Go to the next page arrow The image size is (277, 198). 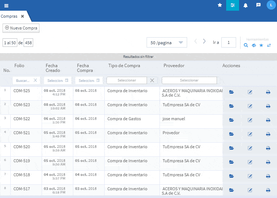[x=204, y=41]
